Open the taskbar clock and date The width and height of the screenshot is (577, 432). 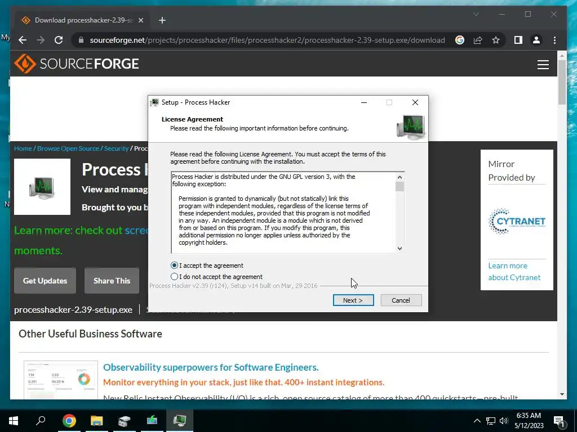529,421
